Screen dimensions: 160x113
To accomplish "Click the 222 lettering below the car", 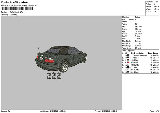I will 54,76.
